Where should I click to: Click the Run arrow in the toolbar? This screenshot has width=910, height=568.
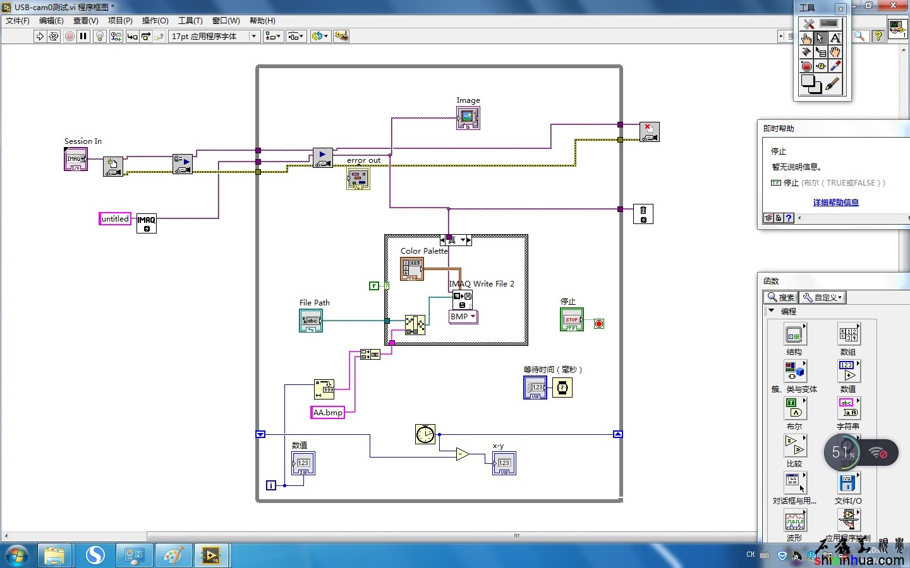click(x=40, y=37)
